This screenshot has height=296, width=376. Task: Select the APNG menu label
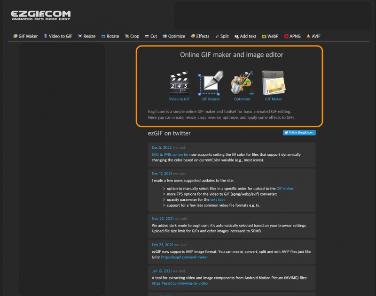click(x=295, y=37)
